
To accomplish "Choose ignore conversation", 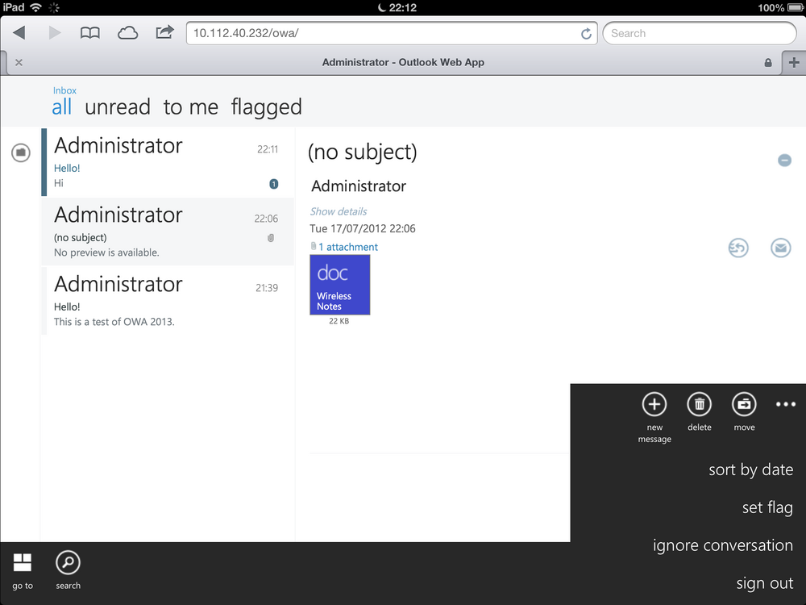I will click(x=723, y=545).
